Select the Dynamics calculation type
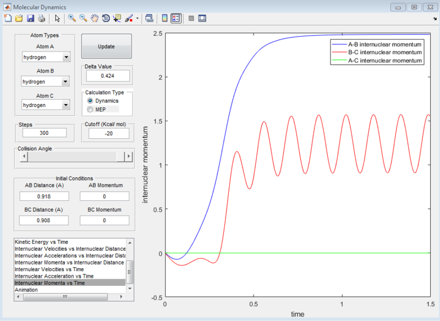 (x=90, y=101)
